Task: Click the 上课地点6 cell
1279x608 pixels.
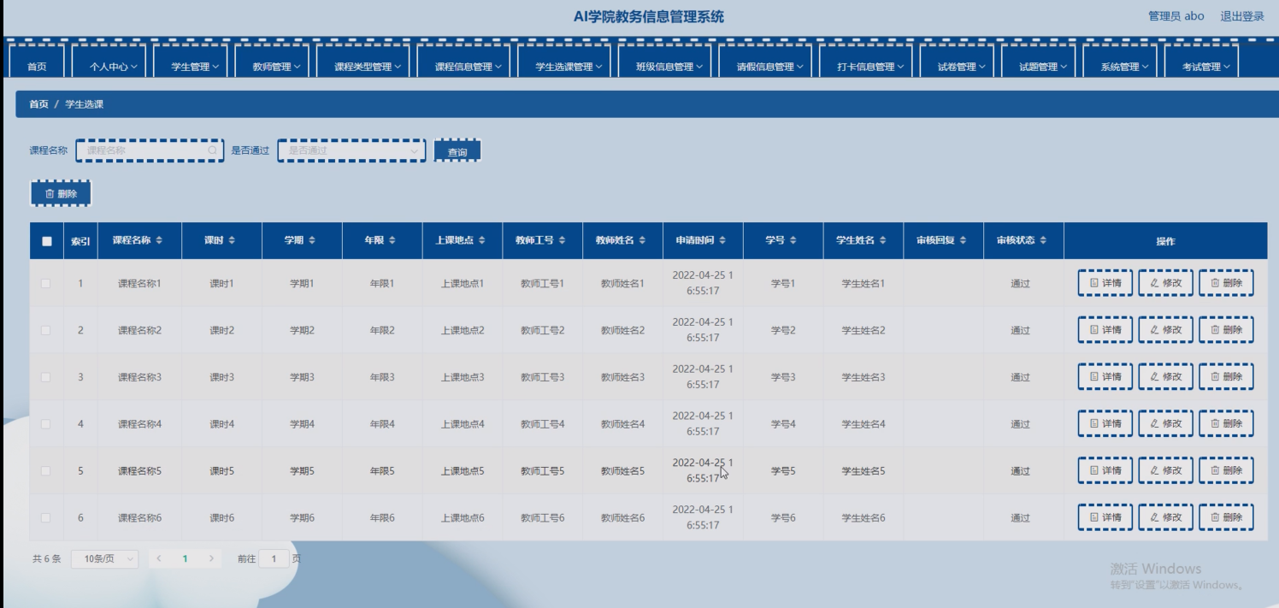Action: (463, 517)
